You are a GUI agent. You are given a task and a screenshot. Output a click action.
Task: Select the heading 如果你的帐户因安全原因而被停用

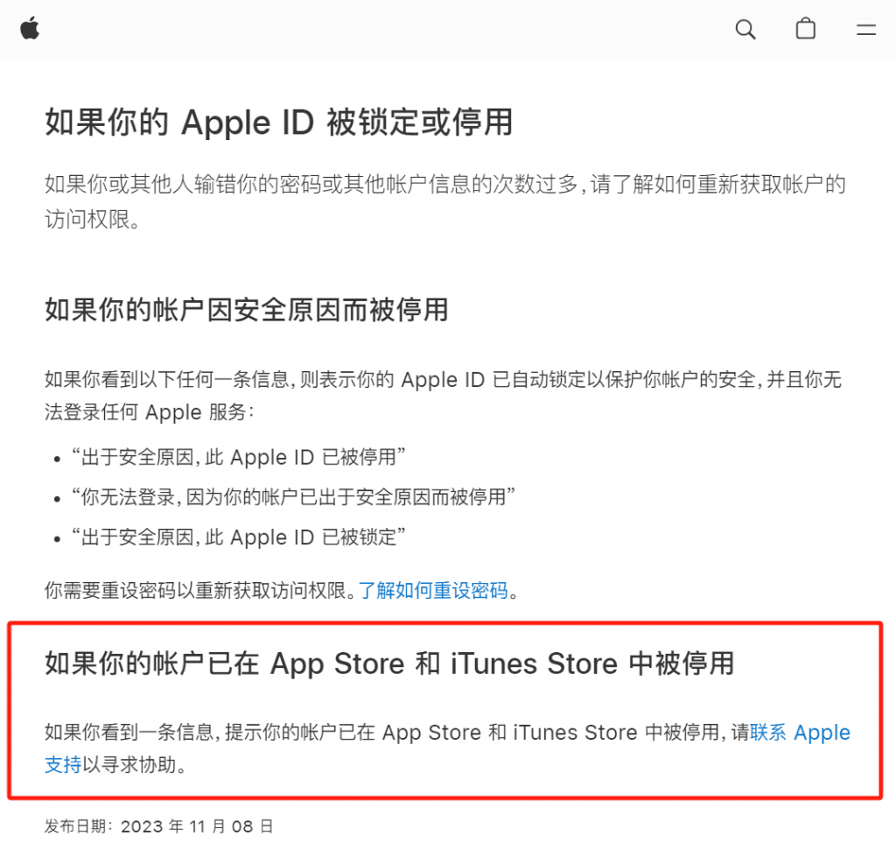[246, 310]
